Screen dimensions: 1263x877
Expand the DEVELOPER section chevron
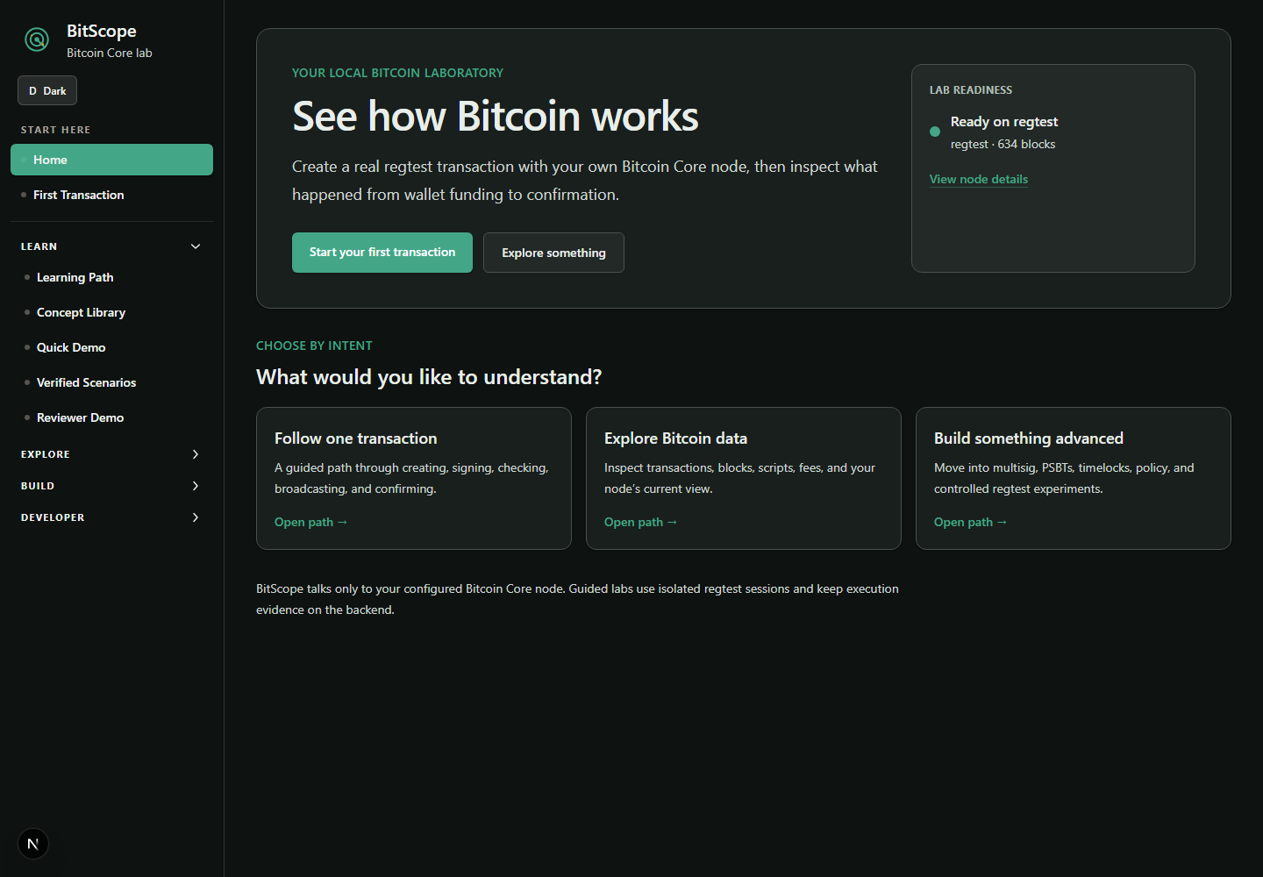coord(196,517)
